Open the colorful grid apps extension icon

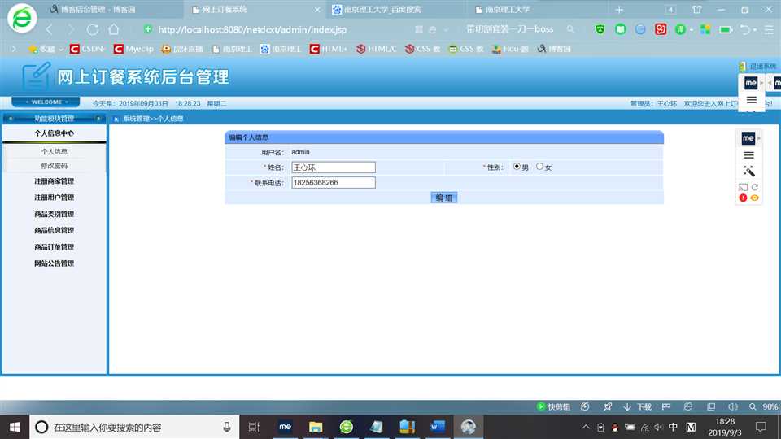[x=705, y=29]
